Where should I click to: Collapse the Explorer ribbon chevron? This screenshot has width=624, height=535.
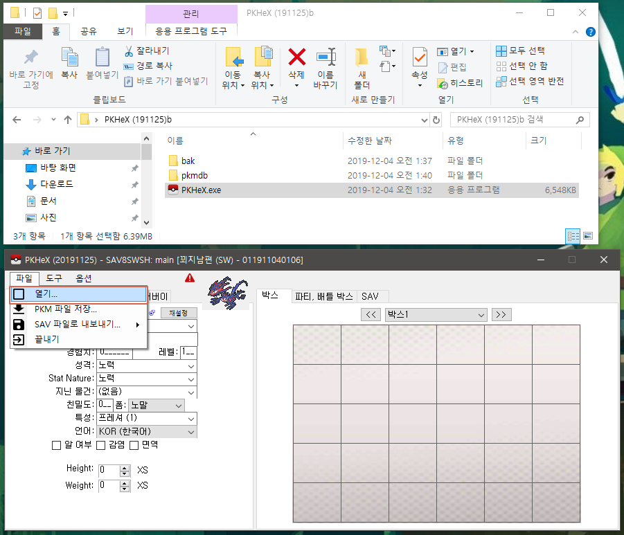coord(576,32)
